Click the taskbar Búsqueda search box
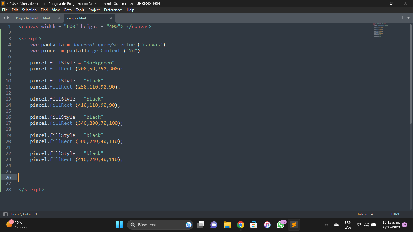 point(160,225)
